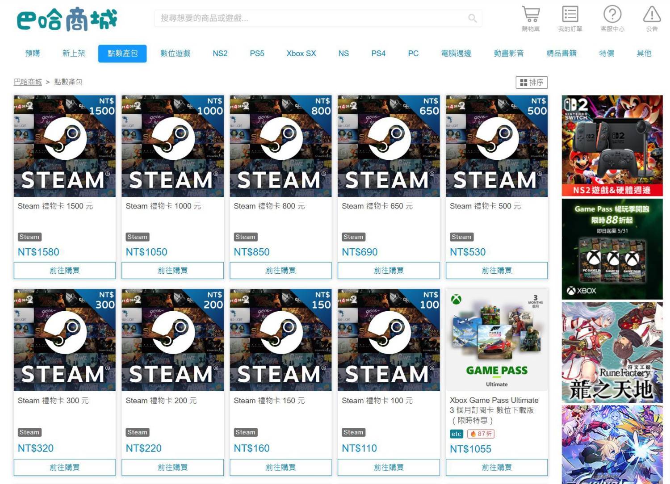Open the Steam NT$500 card thumbnail
This screenshot has height=484, width=670.
[497, 146]
